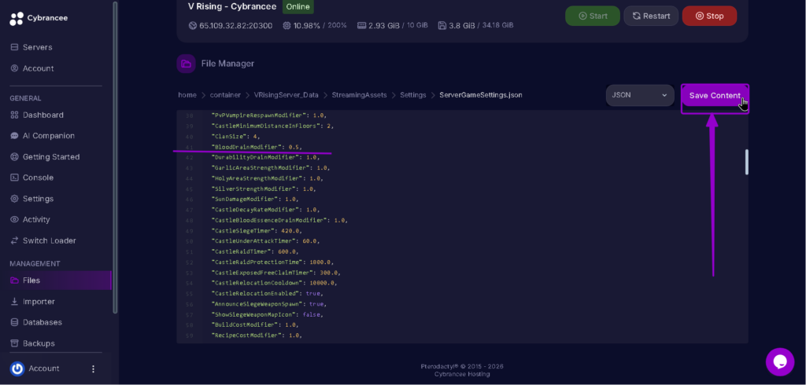
Task: Click the sidebar vertical scrollbar
Action: tap(115, 157)
